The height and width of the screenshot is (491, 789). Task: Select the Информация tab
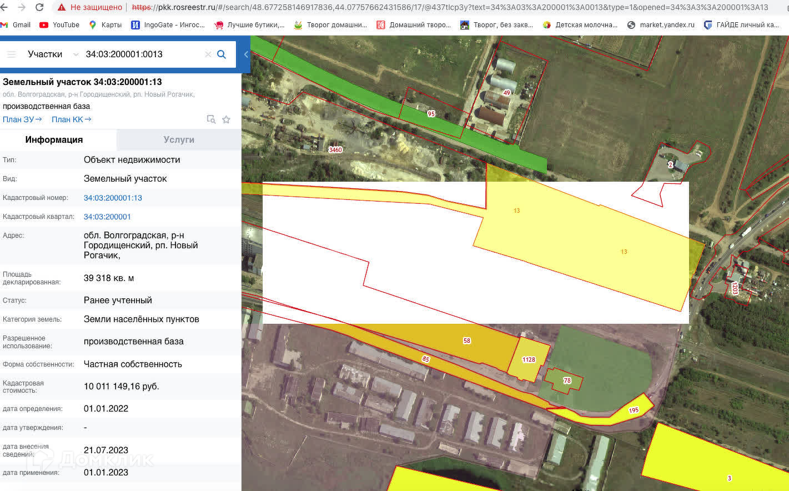click(54, 140)
